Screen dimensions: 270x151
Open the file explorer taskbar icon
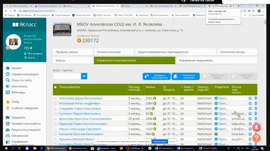pos(35,148)
